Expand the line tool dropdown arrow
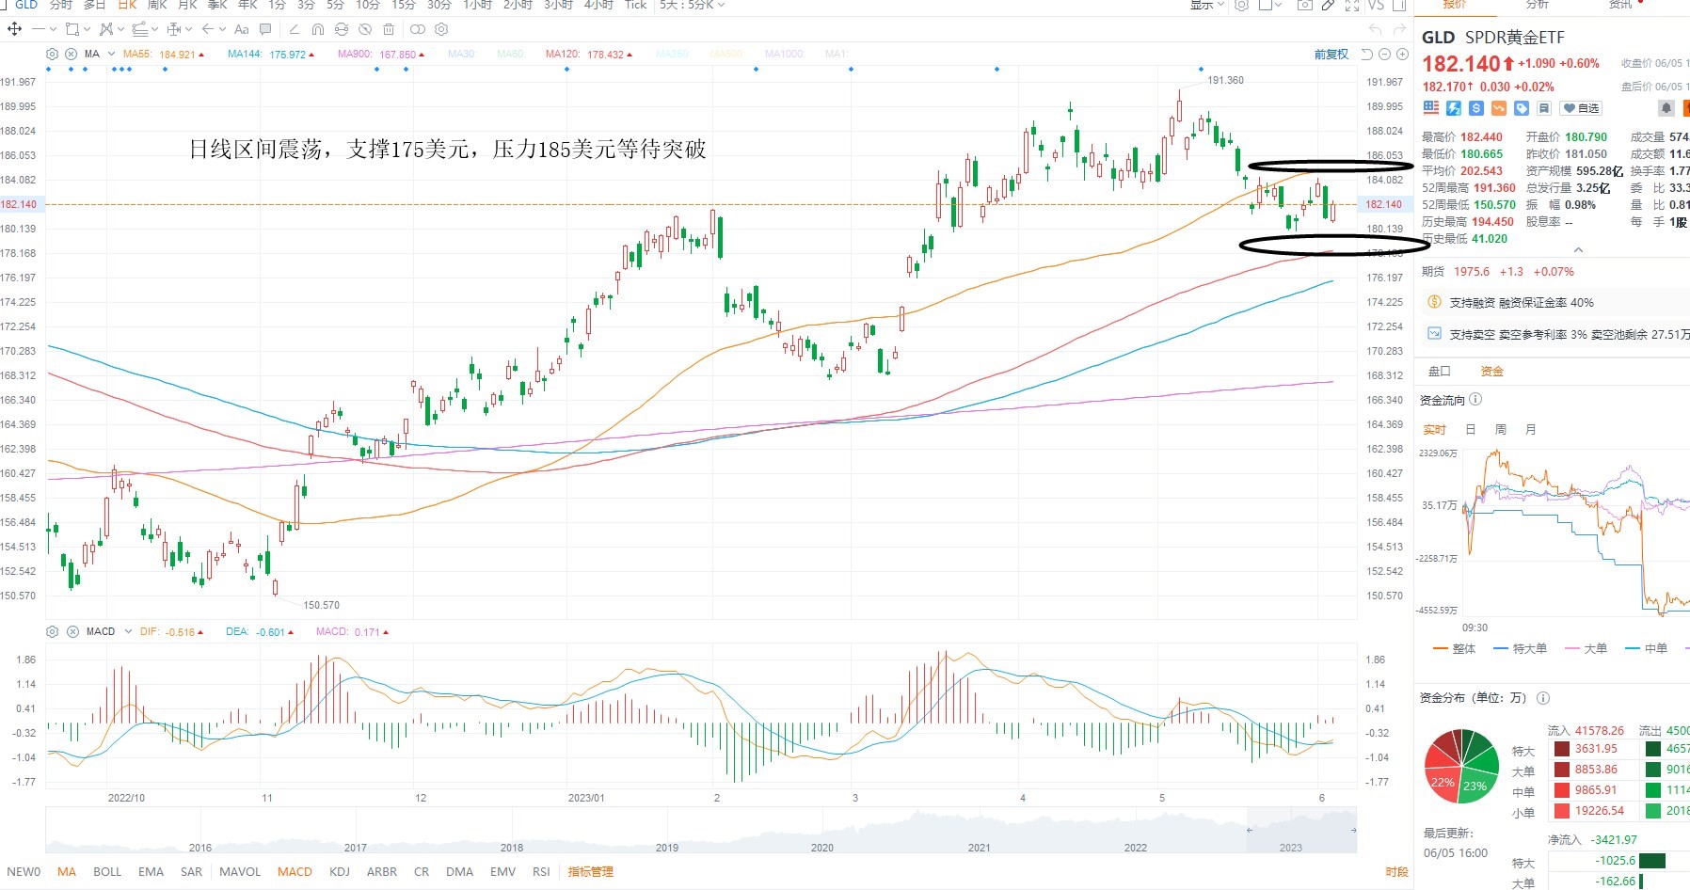 (x=53, y=29)
